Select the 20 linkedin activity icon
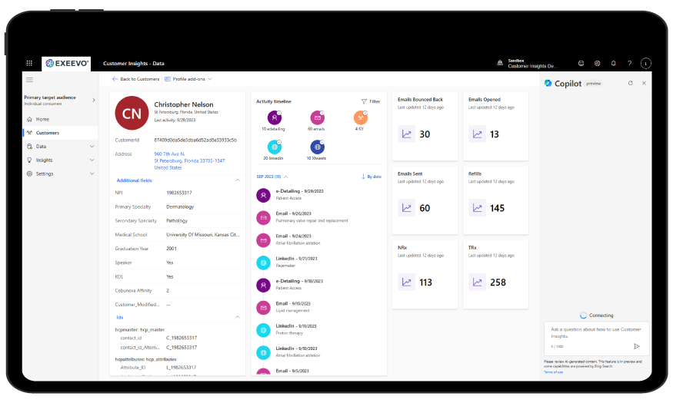Image resolution: width=673 pixels, height=403 pixels. [275, 147]
